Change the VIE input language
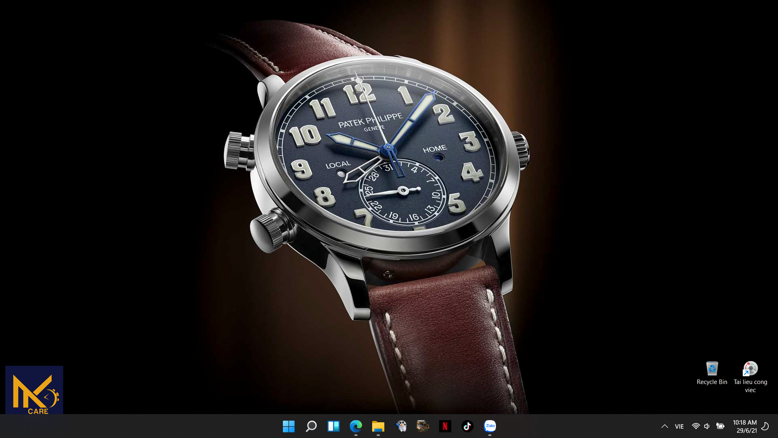778x438 pixels. [679, 426]
